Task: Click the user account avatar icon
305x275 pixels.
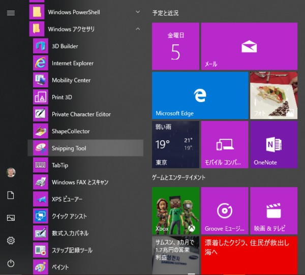Action: click(11, 172)
